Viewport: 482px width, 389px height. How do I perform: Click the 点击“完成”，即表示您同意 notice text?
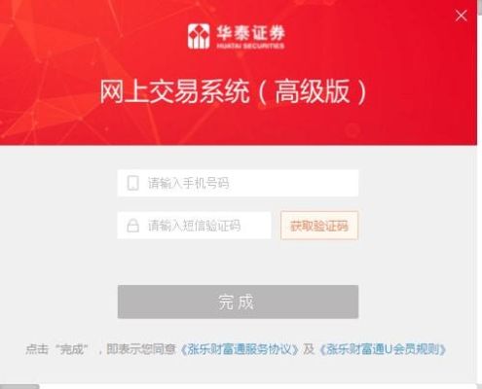100,349
